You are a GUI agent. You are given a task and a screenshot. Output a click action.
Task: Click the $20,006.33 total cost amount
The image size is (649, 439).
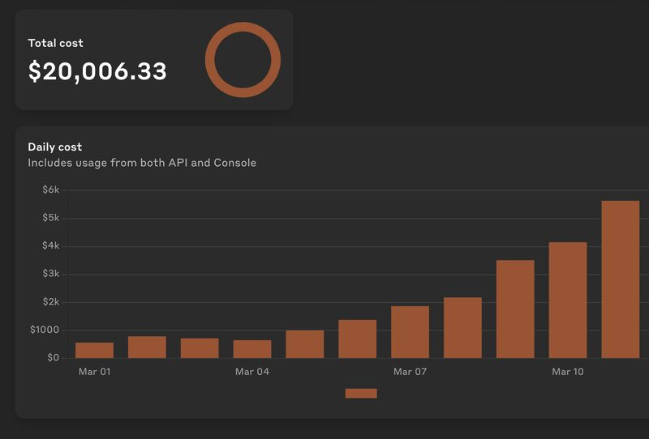97,71
